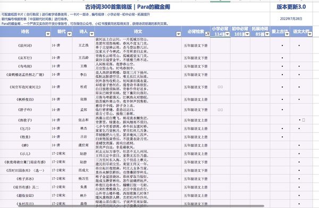Open the active filter on 必背检索 column
Screen dimensions: 319x208
(207, 34)
